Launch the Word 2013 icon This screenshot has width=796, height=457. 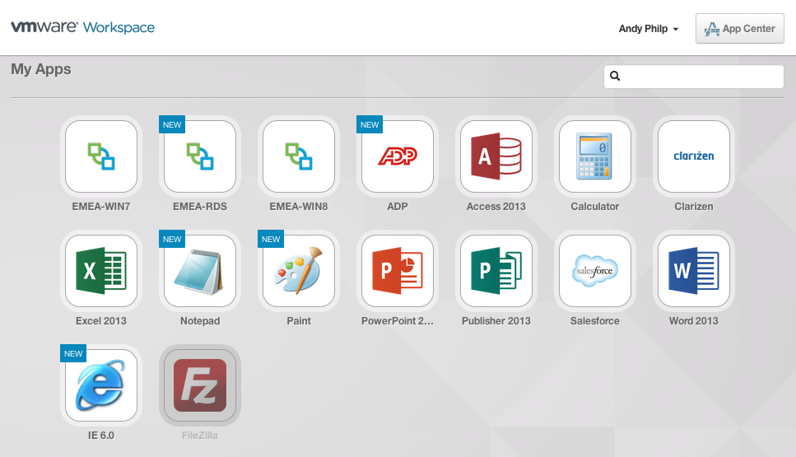[x=693, y=271]
